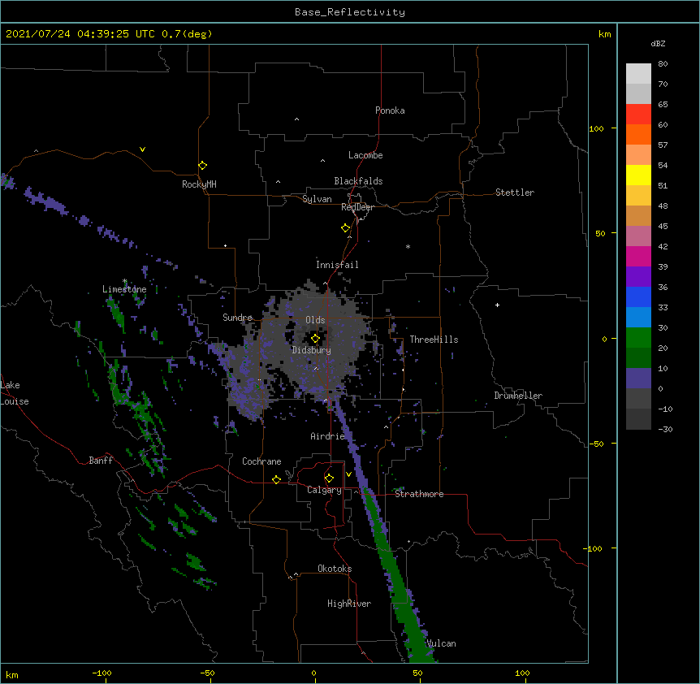Click the RockyMH label
This screenshot has height=684, width=700.
199,184
